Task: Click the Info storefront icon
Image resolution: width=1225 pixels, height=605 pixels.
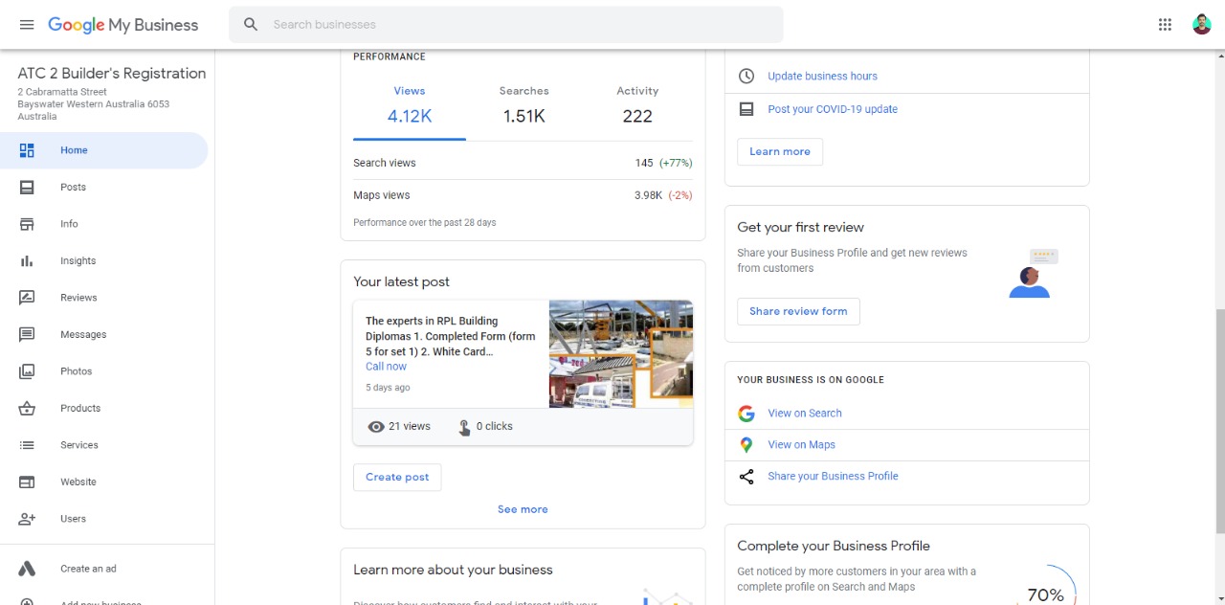Action: point(27,224)
